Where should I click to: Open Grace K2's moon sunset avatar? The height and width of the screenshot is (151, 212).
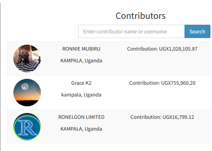coord(27,93)
